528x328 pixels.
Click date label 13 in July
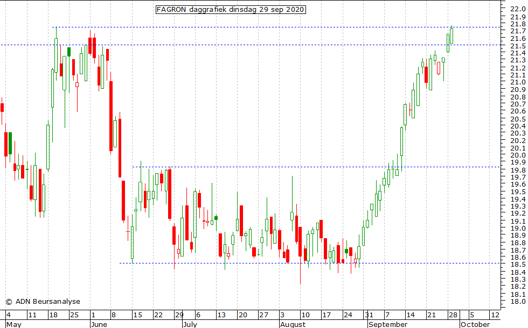pos(221,315)
